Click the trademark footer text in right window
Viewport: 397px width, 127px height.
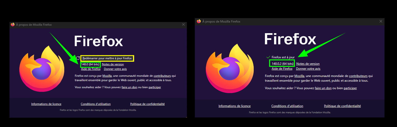pos(290,112)
